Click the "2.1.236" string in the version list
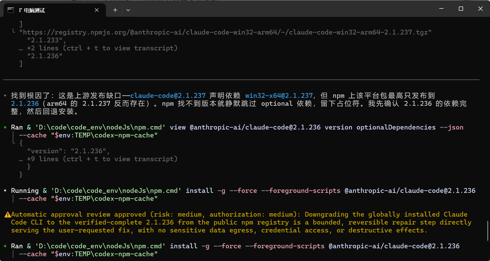Image resolution: width=490 pixels, height=261 pixels. click(x=45, y=56)
